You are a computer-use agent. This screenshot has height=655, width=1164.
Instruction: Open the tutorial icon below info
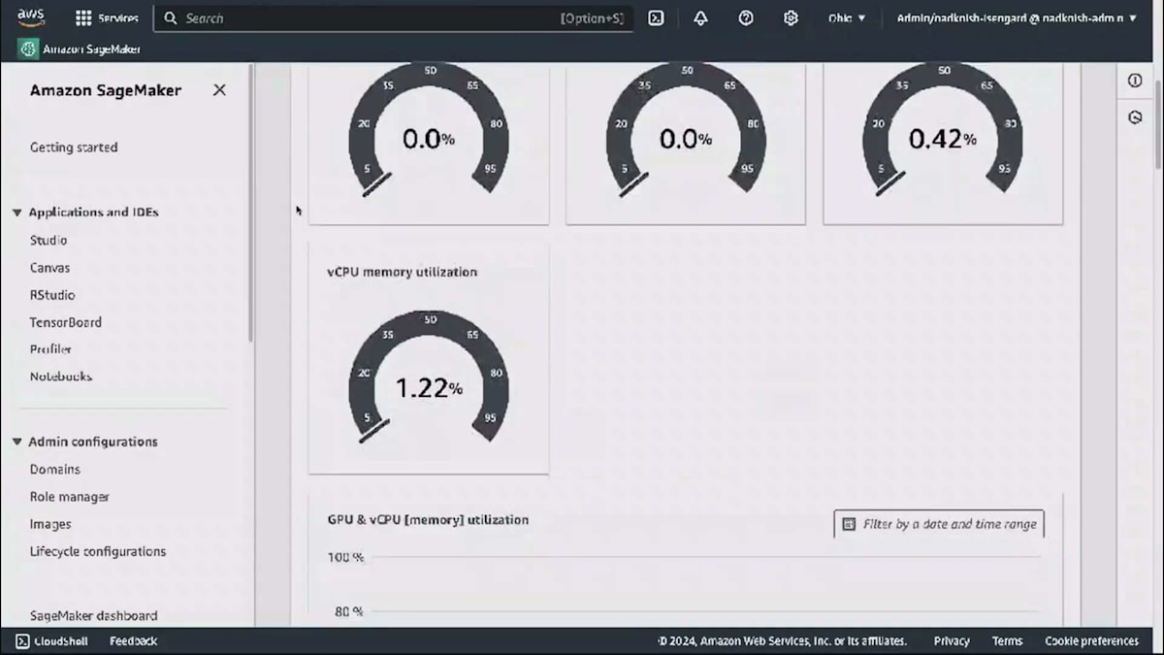(x=1135, y=117)
